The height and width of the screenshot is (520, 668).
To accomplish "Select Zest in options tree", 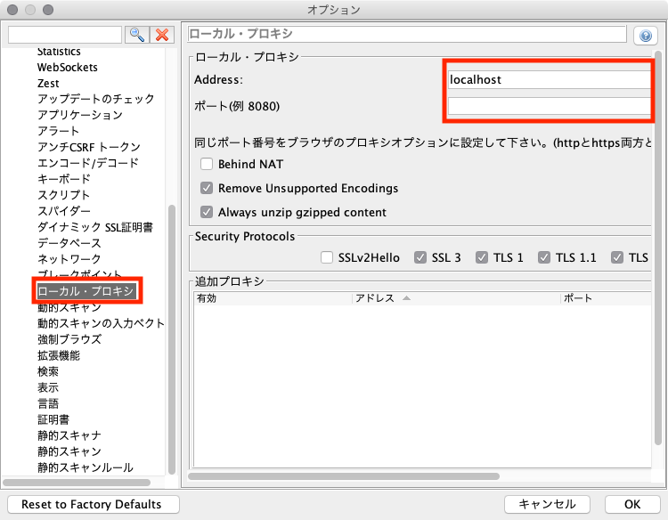I will (x=48, y=84).
